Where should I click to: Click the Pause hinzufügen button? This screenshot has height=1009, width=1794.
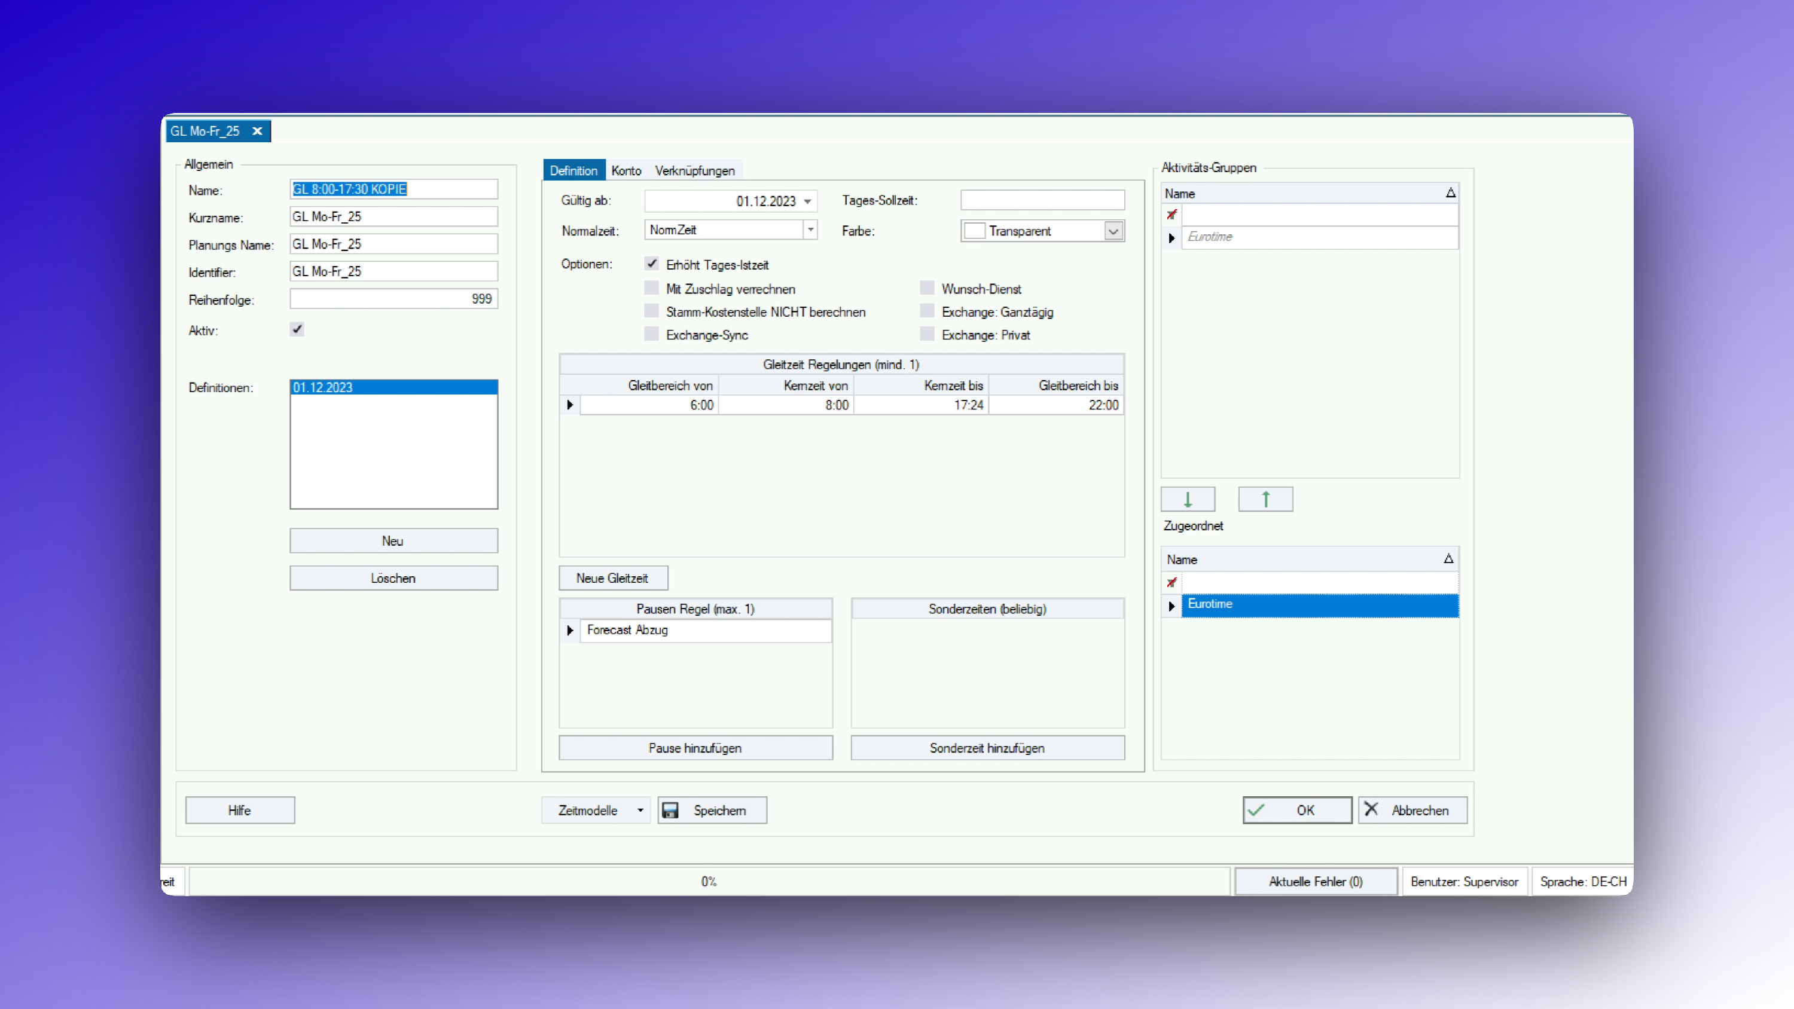point(695,748)
